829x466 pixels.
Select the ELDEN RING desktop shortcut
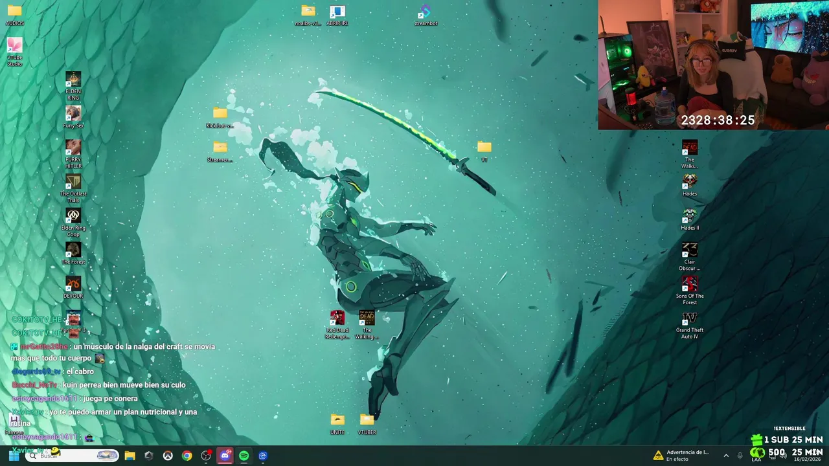coord(73,86)
